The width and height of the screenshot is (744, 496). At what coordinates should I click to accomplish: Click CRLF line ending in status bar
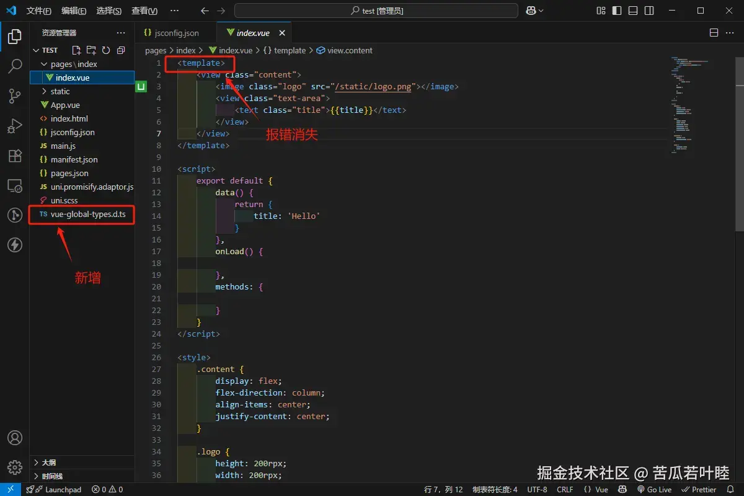(x=565, y=489)
